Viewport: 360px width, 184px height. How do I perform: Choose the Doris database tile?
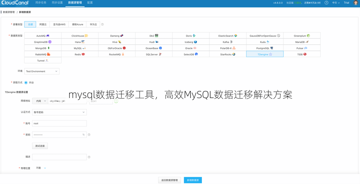click(191, 35)
